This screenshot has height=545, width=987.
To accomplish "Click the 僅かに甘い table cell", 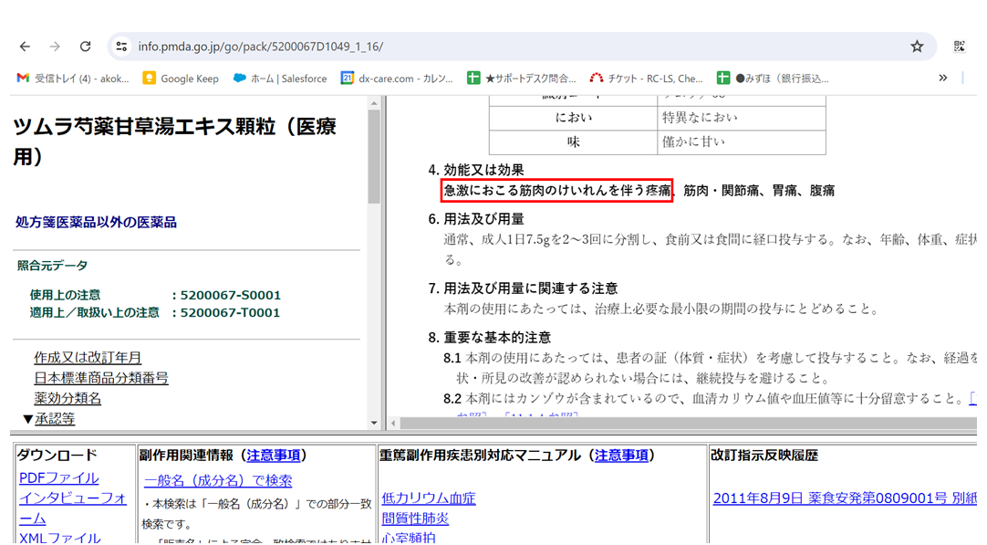I will coord(742,141).
